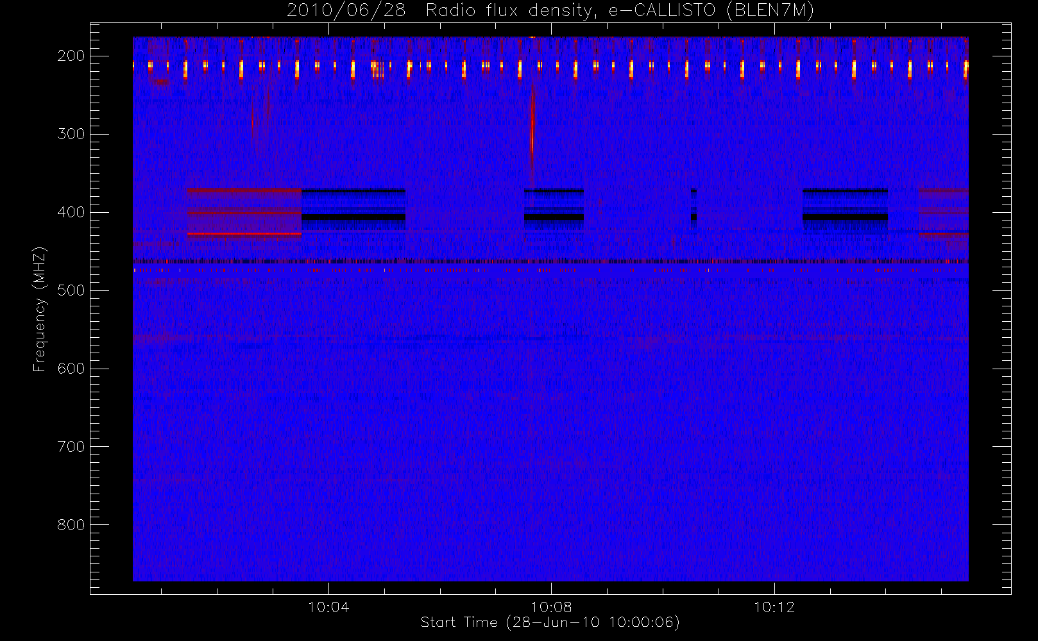Click the plot title text e-CALLISTO (BLEN7M)
This screenshot has width=1038, height=641.
[x=711, y=11]
